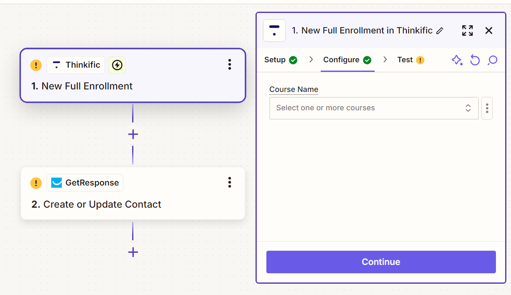
Task: Click the Continue button
Action: [381, 262]
